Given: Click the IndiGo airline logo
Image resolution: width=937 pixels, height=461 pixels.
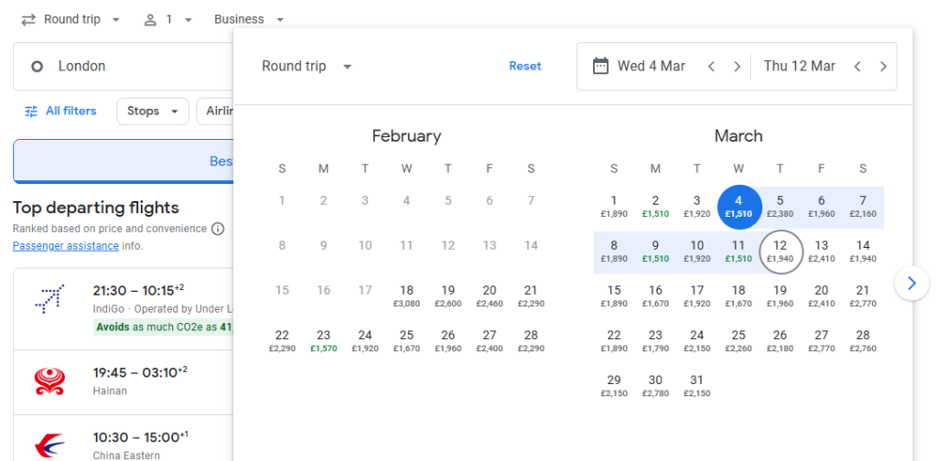Looking at the screenshot, I should tap(49, 298).
